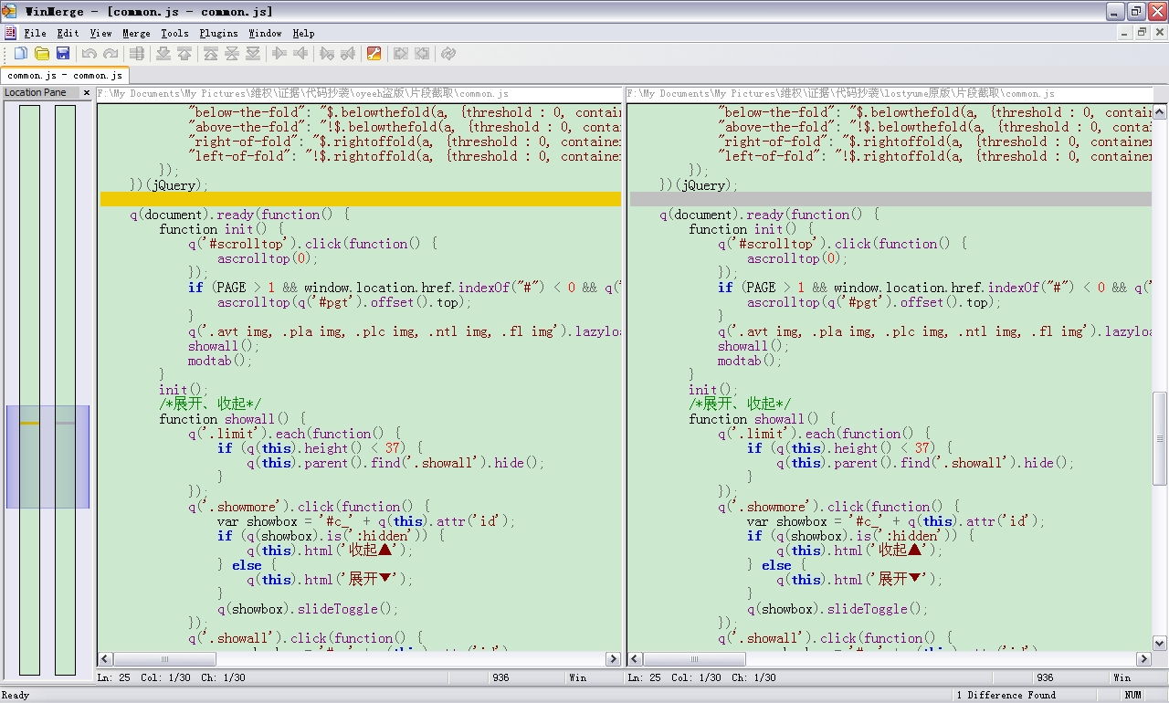Viewport: 1169px width, 703px height.
Task: Click the Redo arrow toolbar icon
Action: point(111,54)
